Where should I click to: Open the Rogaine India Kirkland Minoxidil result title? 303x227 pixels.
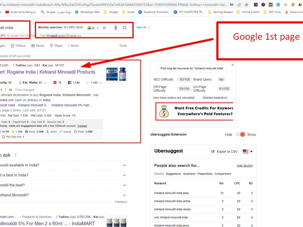click(x=47, y=72)
